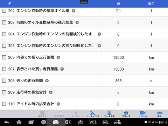168x126 pixels.
Task: Expand options for 207 表示された残り走行距離
Action: point(62,69)
